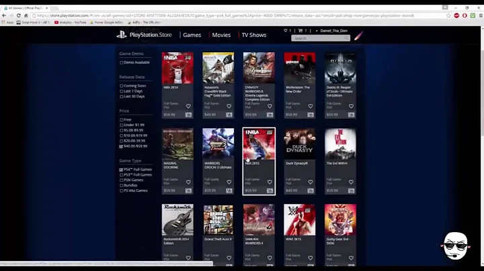This screenshot has height=271, width=484.
Task: Open WWE 2K15 cover thumbnail
Action: [300, 220]
